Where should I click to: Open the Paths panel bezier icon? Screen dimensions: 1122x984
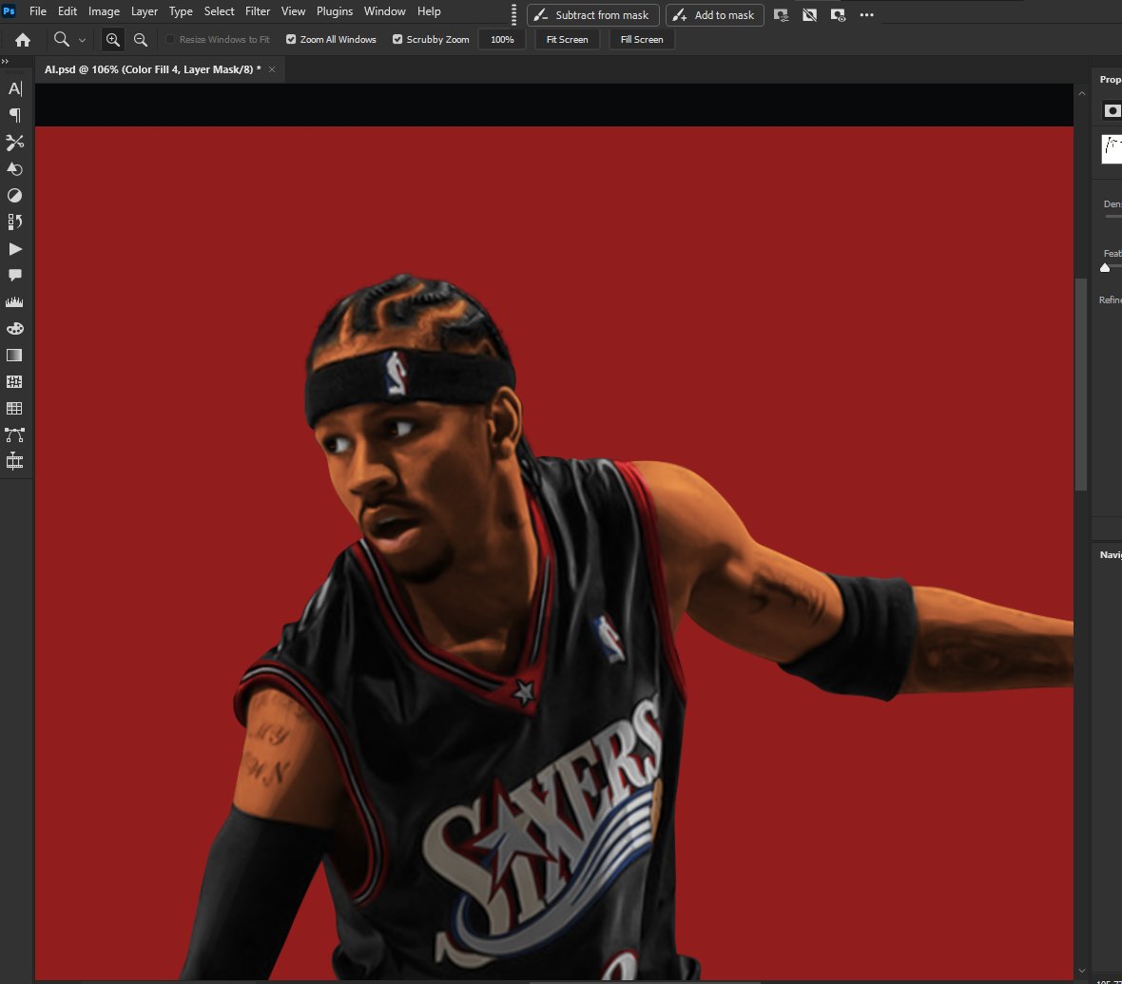pos(14,435)
